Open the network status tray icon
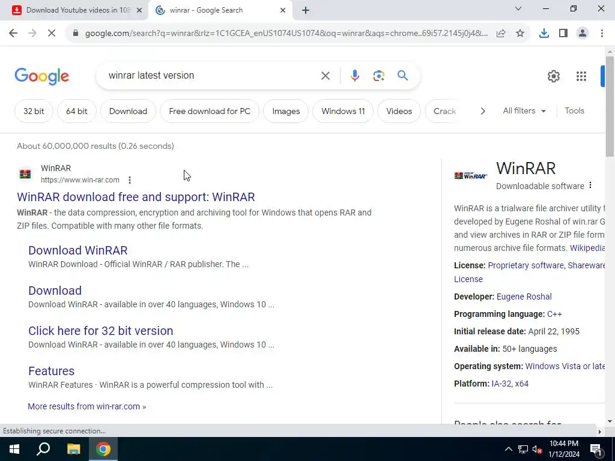 (x=523, y=449)
